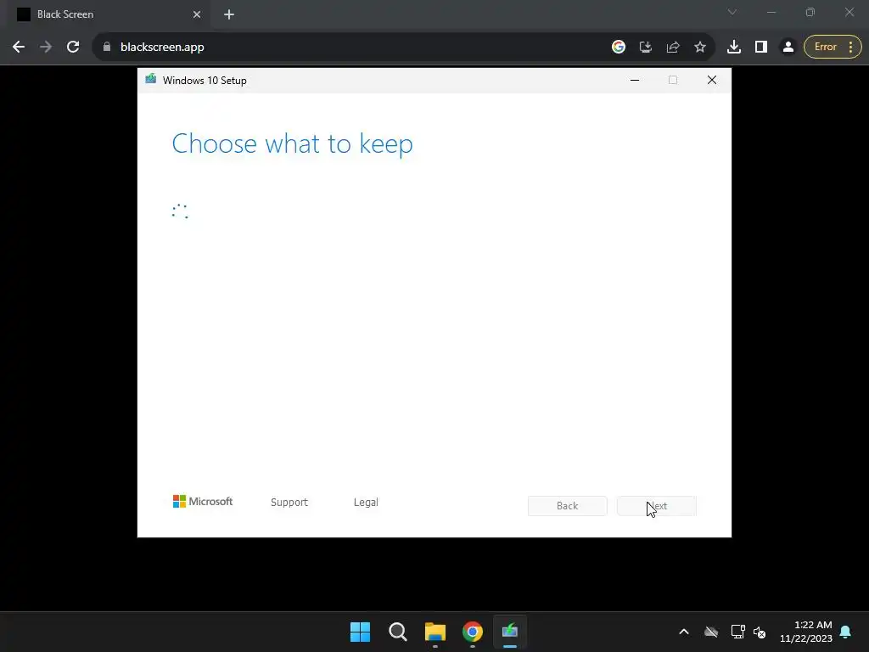This screenshot has width=869, height=652.
Task: Click the "Choose what to keep" heading
Action: [292, 143]
